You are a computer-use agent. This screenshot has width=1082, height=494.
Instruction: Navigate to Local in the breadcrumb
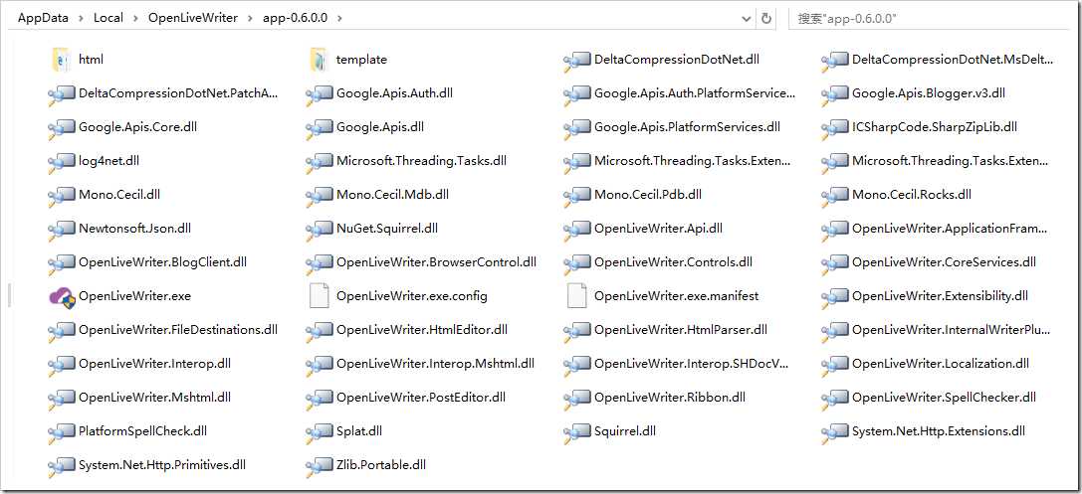109,18
